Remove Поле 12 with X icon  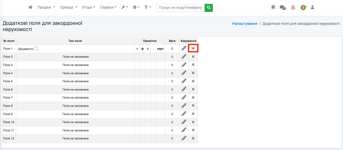tap(193, 138)
